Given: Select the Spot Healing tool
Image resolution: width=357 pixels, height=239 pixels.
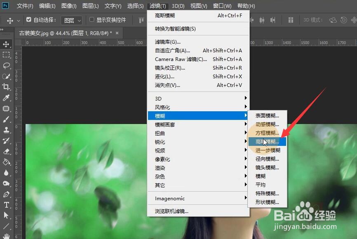Looking at the screenshot, I should tap(6, 108).
